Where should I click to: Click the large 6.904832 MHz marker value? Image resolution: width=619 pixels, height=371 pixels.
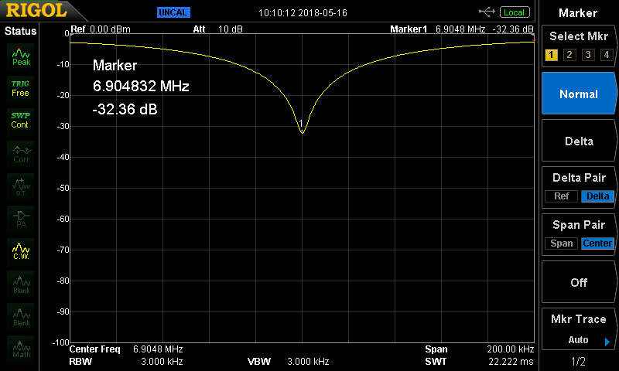pyautogui.click(x=141, y=86)
